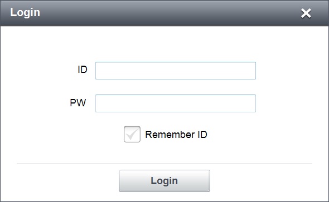Click the horizontal separator above the Login button
329x202 pixels.
tap(164, 164)
